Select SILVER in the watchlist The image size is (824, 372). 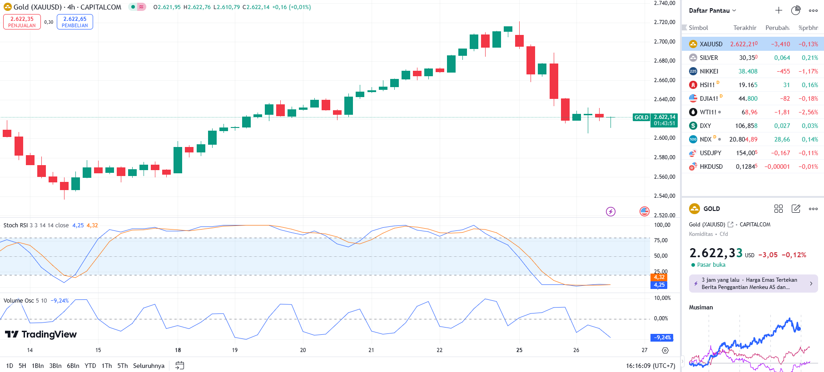tap(709, 58)
